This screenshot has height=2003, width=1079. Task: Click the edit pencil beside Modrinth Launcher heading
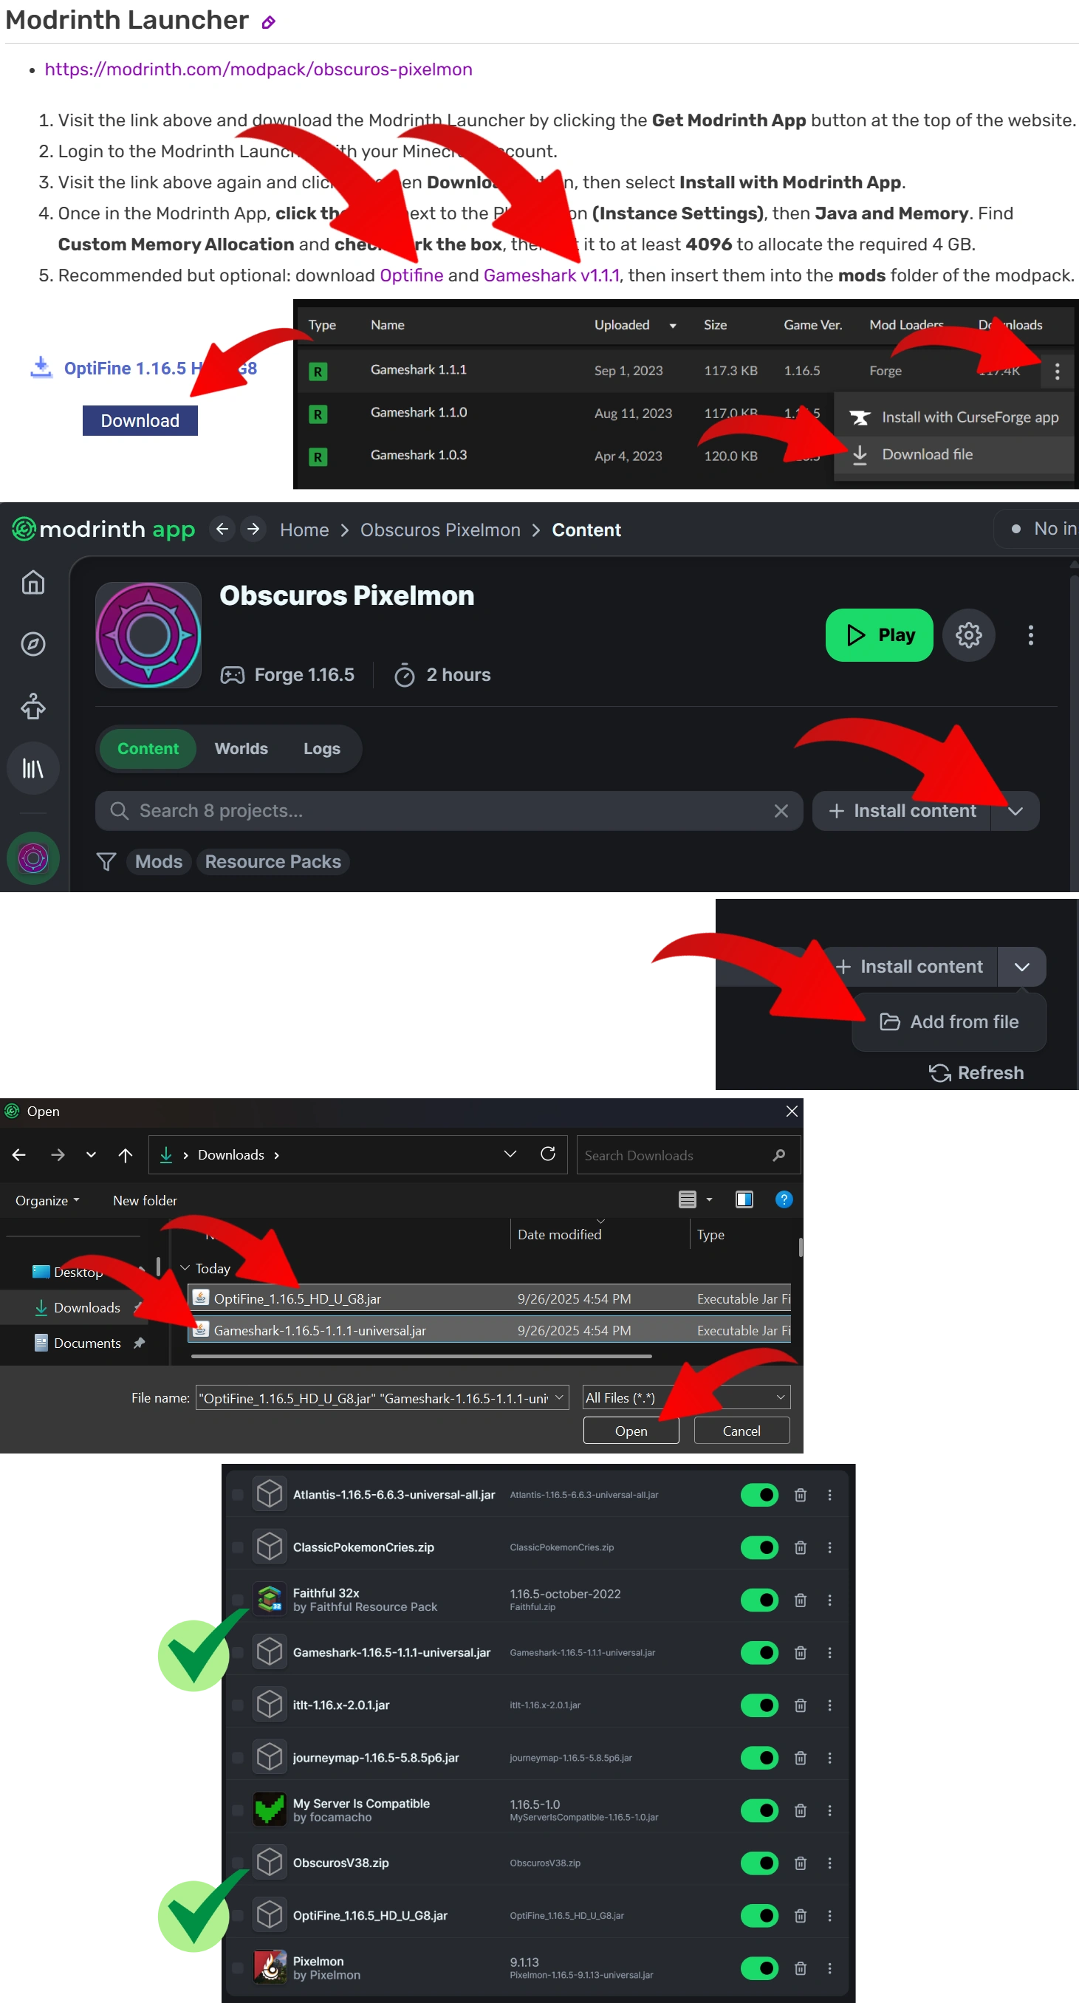click(268, 23)
